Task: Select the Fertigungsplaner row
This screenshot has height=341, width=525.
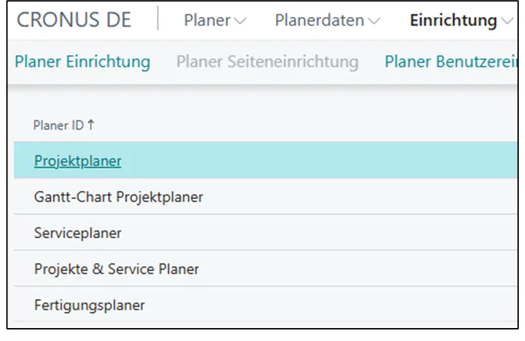Action: 89,305
